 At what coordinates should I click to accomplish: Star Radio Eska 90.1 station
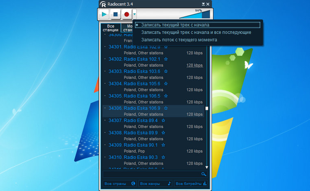pos(163,145)
